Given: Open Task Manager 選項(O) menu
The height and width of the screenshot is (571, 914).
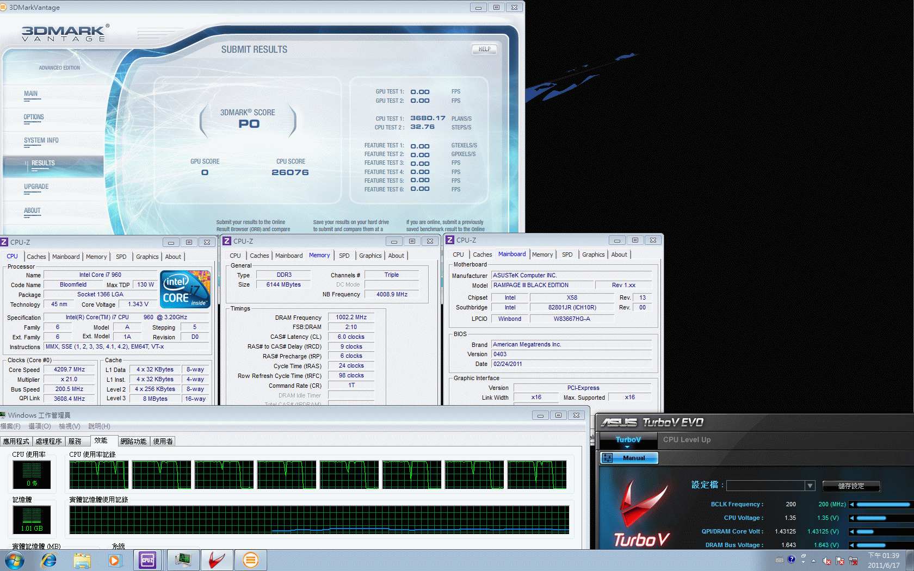Looking at the screenshot, I should 40,426.
